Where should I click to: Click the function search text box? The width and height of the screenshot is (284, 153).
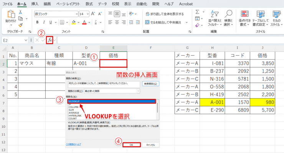(104, 84)
